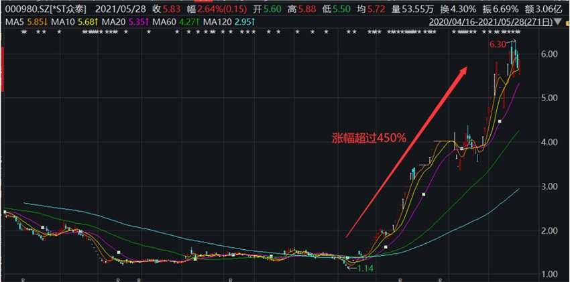Click the 1.00 price axis label
The image size is (570, 282).
550,275
